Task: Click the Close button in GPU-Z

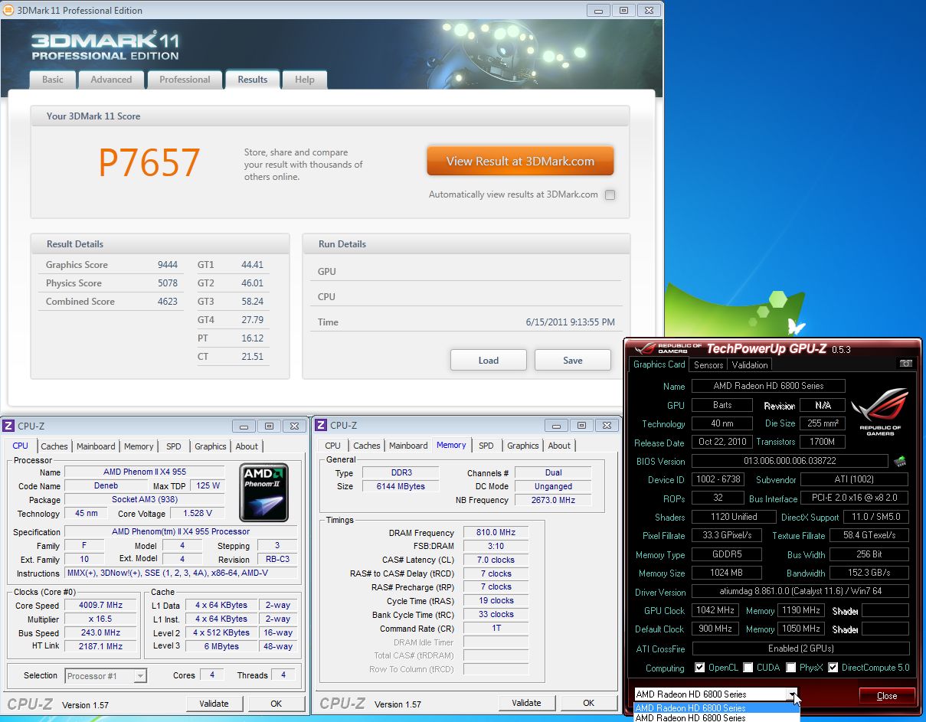Action: click(887, 696)
